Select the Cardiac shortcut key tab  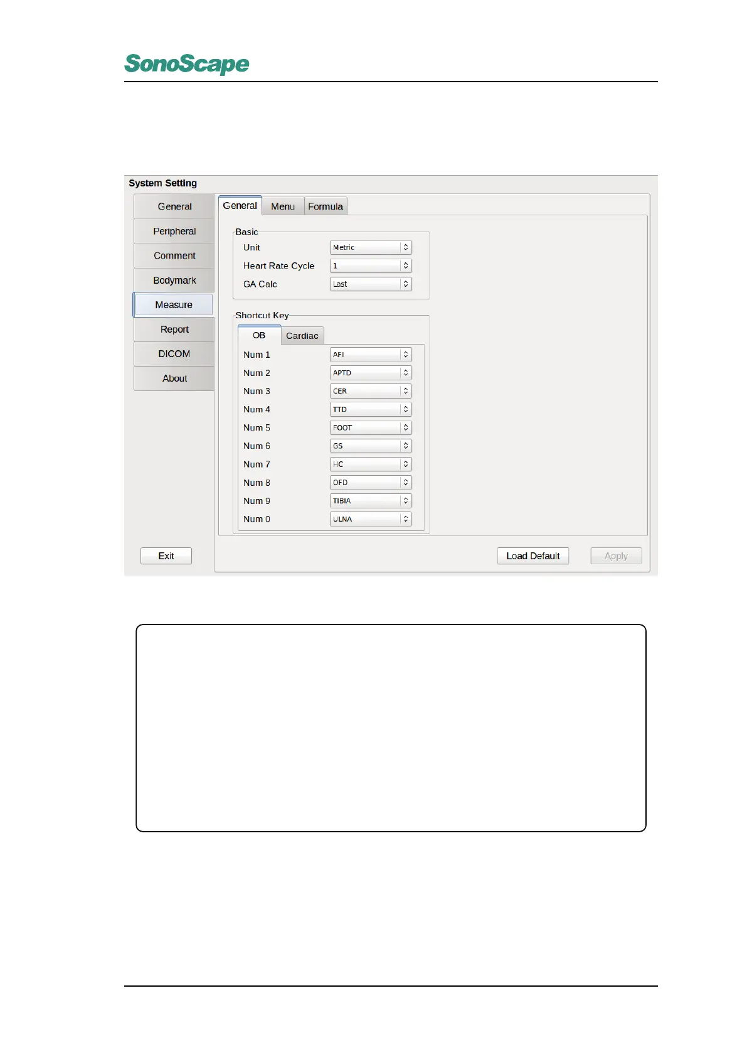(x=302, y=336)
